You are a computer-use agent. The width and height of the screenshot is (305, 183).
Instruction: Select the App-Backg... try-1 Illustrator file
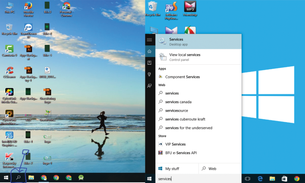[x=28, y=74]
